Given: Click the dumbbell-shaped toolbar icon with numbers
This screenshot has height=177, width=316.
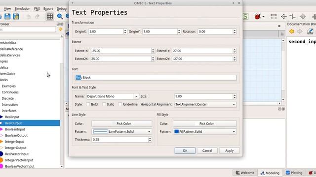Looking at the screenshot, I should [x=274, y=16].
